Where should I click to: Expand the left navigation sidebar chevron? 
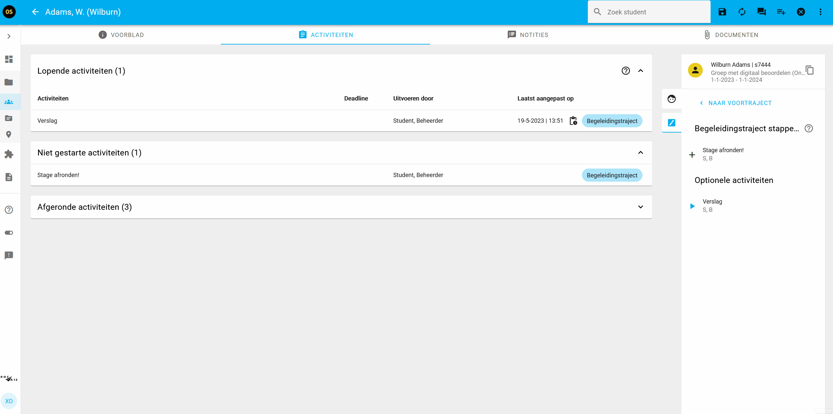[x=9, y=36]
